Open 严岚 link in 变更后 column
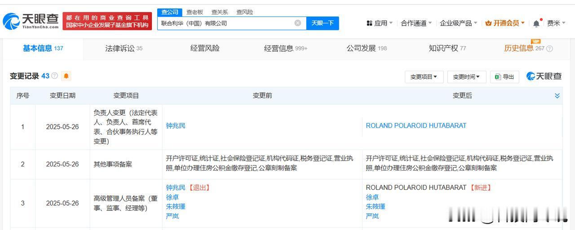Screen dimensions: 575x230 point(372,216)
